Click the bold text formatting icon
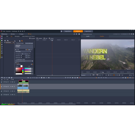This screenshot has width=135, height=135. [x=16, y=50]
